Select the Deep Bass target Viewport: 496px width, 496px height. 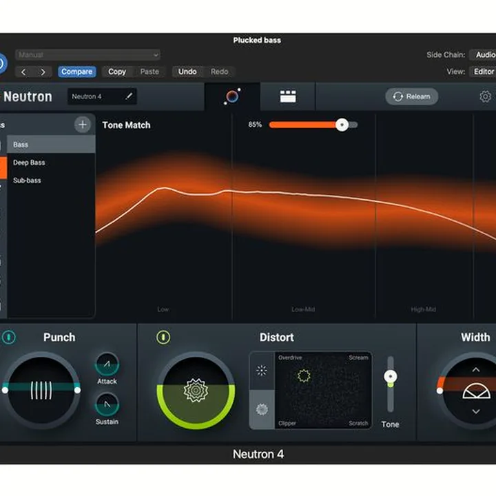pyautogui.click(x=51, y=163)
